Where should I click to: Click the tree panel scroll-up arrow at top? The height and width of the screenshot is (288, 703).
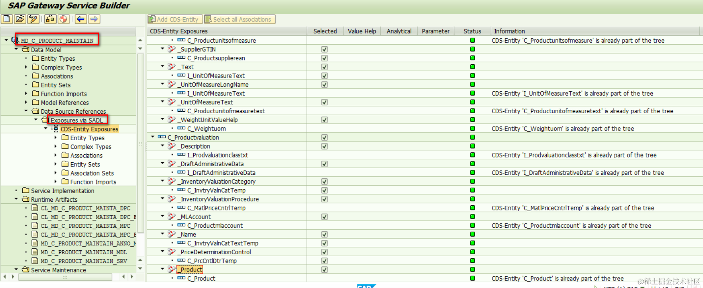[140, 40]
